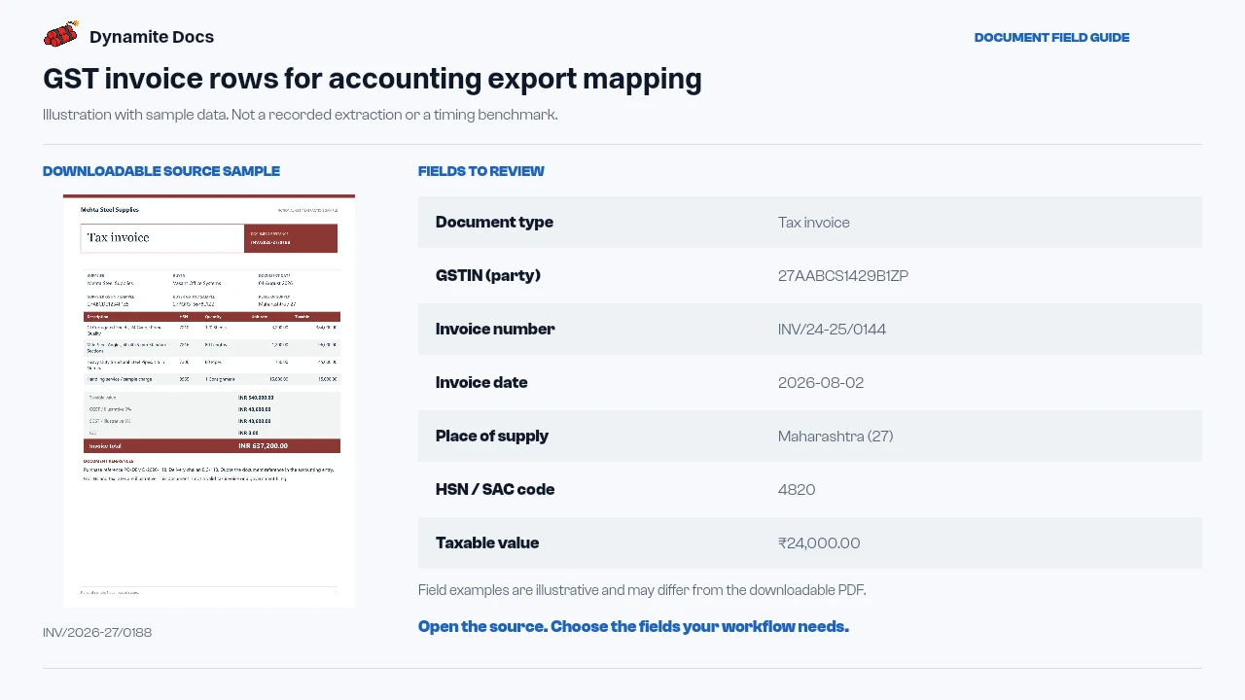Click the Downloadable Source Sample heading
This screenshot has width=1245, height=700.
(x=161, y=171)
